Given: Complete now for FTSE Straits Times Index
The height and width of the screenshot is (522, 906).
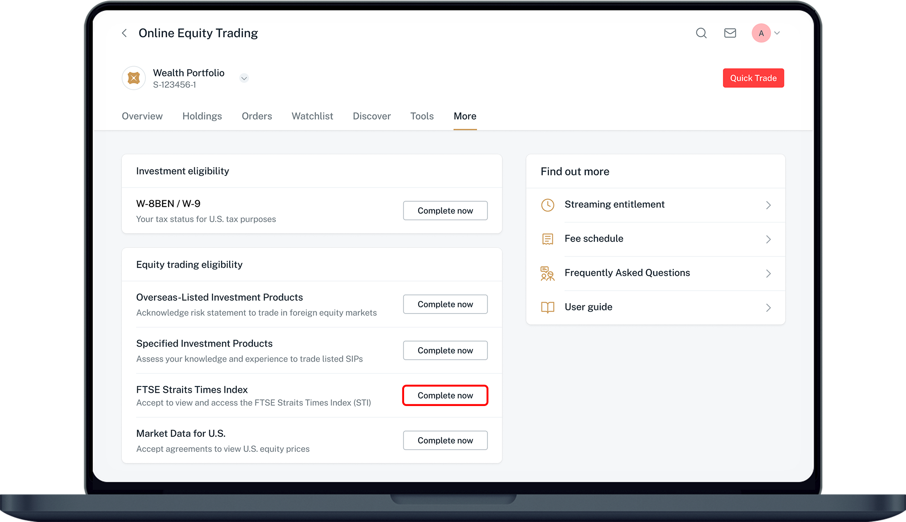Looking at the screenshot, I should pyautogui.click(x=445, y=396).
